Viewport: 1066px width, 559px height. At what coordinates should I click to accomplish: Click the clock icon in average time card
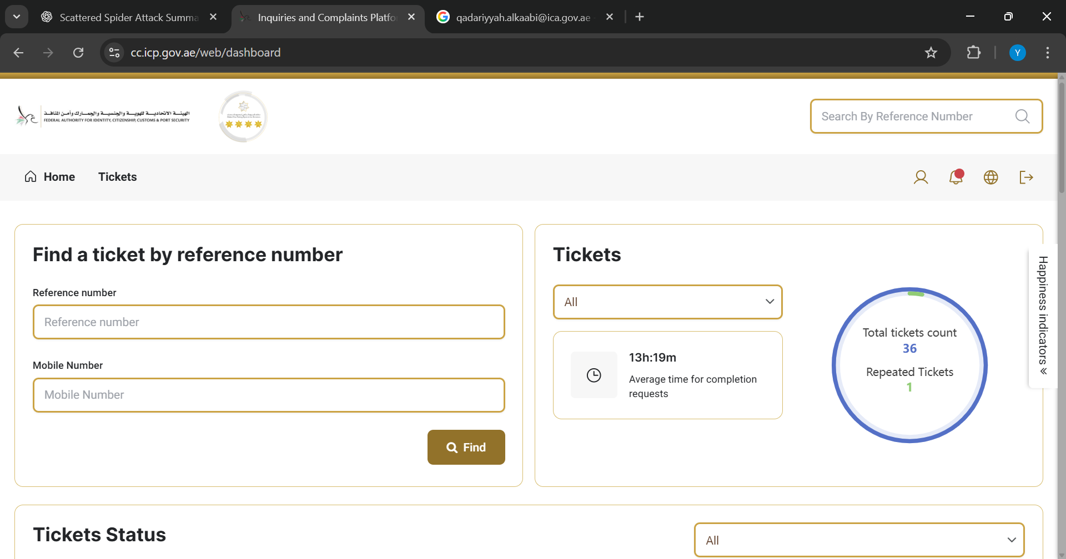pyautogui.click(x=594, y=375)
